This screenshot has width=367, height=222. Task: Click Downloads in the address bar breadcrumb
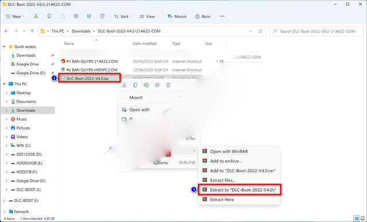pos(81,31)
